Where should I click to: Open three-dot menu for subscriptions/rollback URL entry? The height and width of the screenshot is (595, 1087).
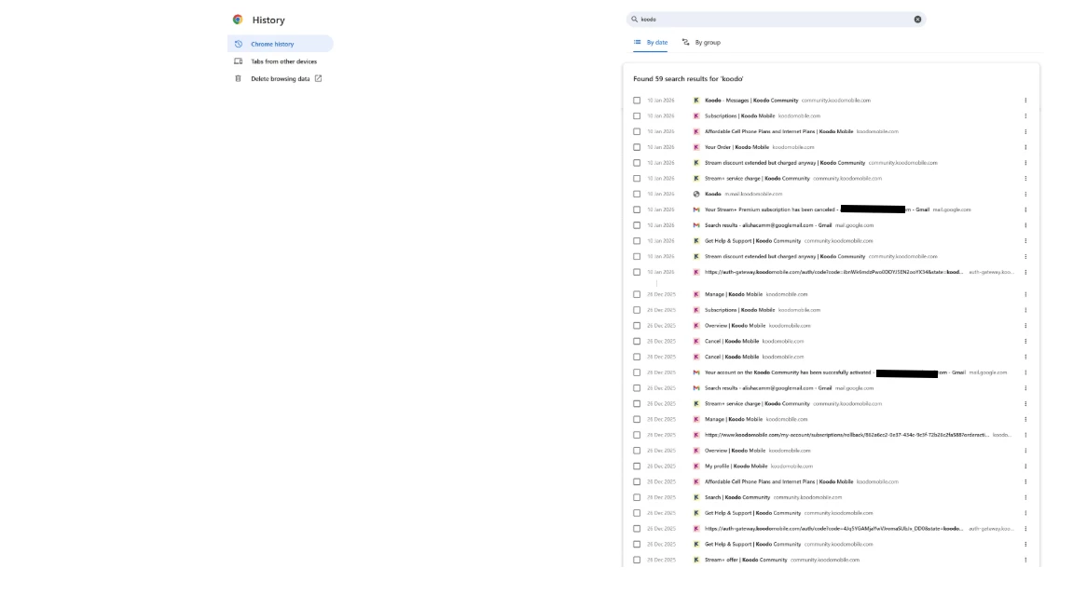point(1025,435)
